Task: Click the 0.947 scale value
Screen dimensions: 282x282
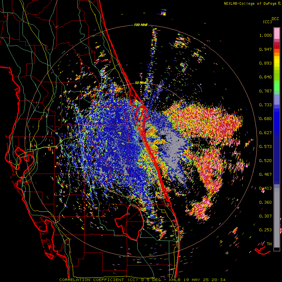Action: point(265,49)
